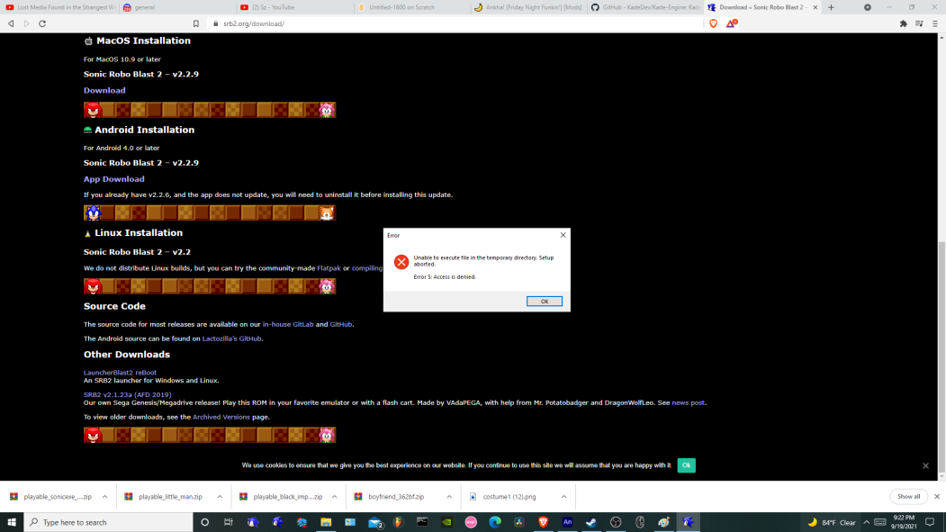The height and width of the screenshot is (532, 946).
Task: Open the Action Center notifications icon
Action: point(930,522)
